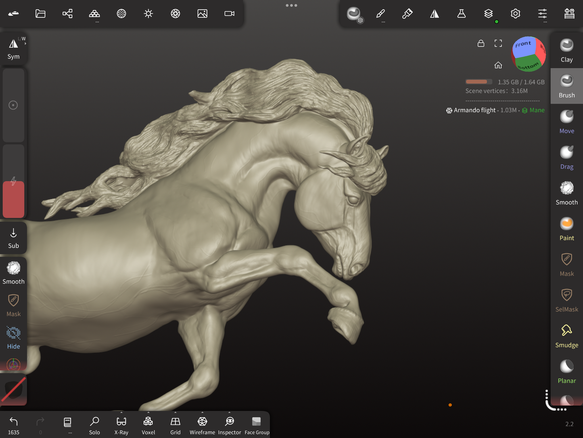Screen dimensions: 583x438
Task: Click the Solo button
Action: [x=94, y=425]
